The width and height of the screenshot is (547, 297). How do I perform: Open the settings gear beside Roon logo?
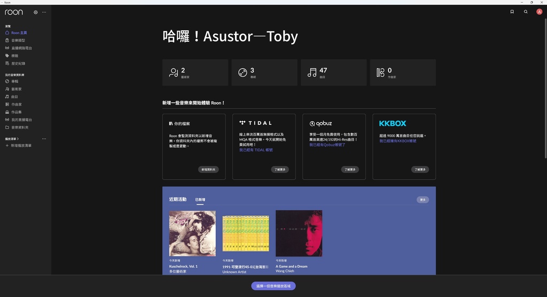click(x=36, y=12)
